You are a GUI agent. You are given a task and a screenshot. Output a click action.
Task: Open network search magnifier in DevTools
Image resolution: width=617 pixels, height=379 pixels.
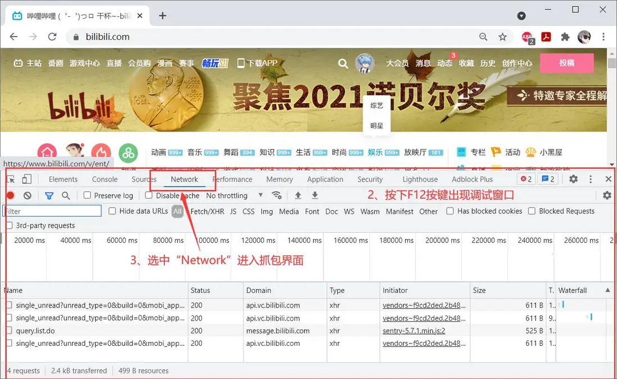coord(66,196)
